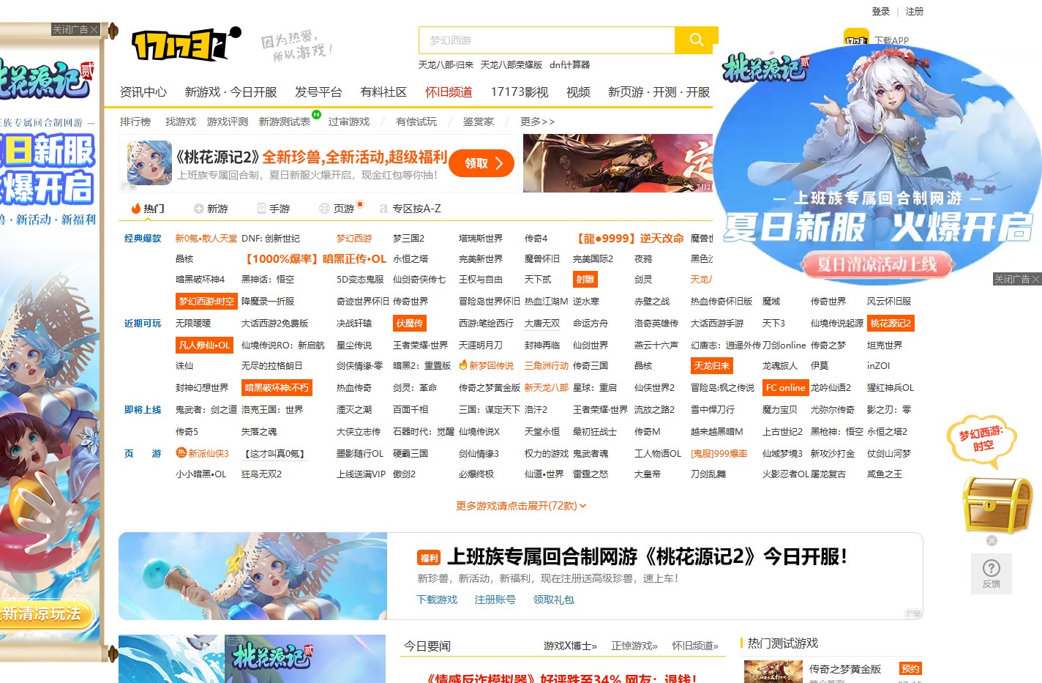
Task: Open the 更多>> submenu link
Action: (x=537, y=122)
